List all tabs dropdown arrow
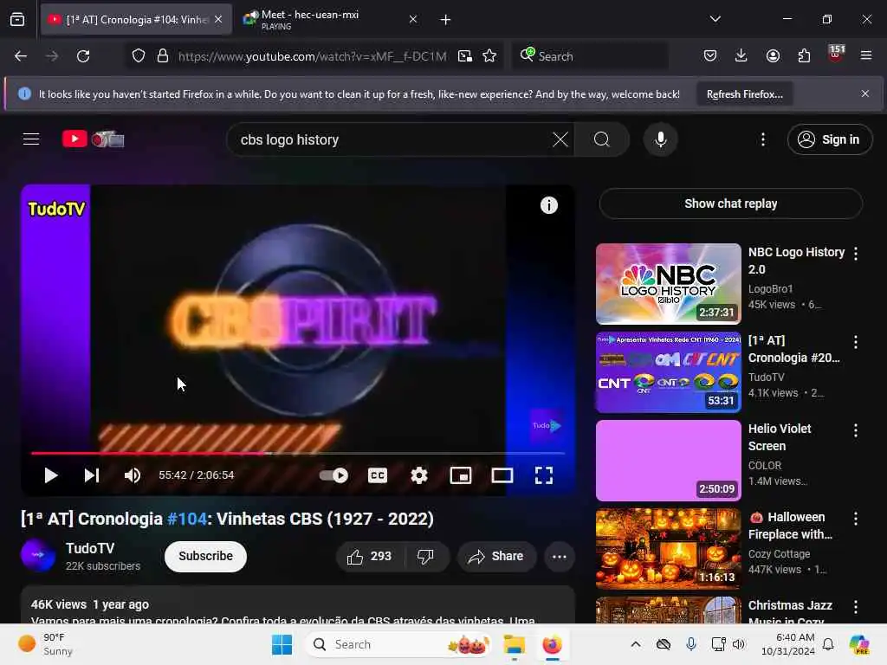 (715, 19)
